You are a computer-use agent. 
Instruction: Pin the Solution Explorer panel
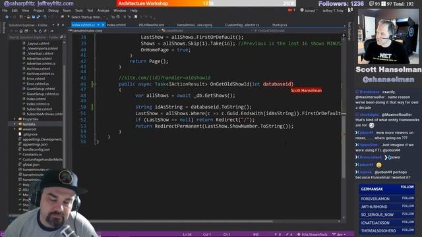point(58,25)
